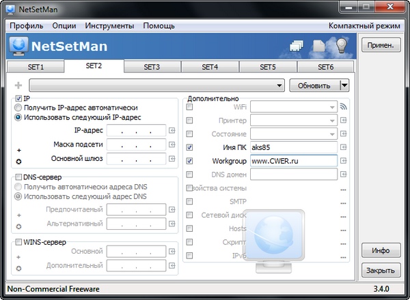The height and width of the screenshot is (300, 410).
Task: Click the Имя ПК text field
Action: (x=292, y=147)
